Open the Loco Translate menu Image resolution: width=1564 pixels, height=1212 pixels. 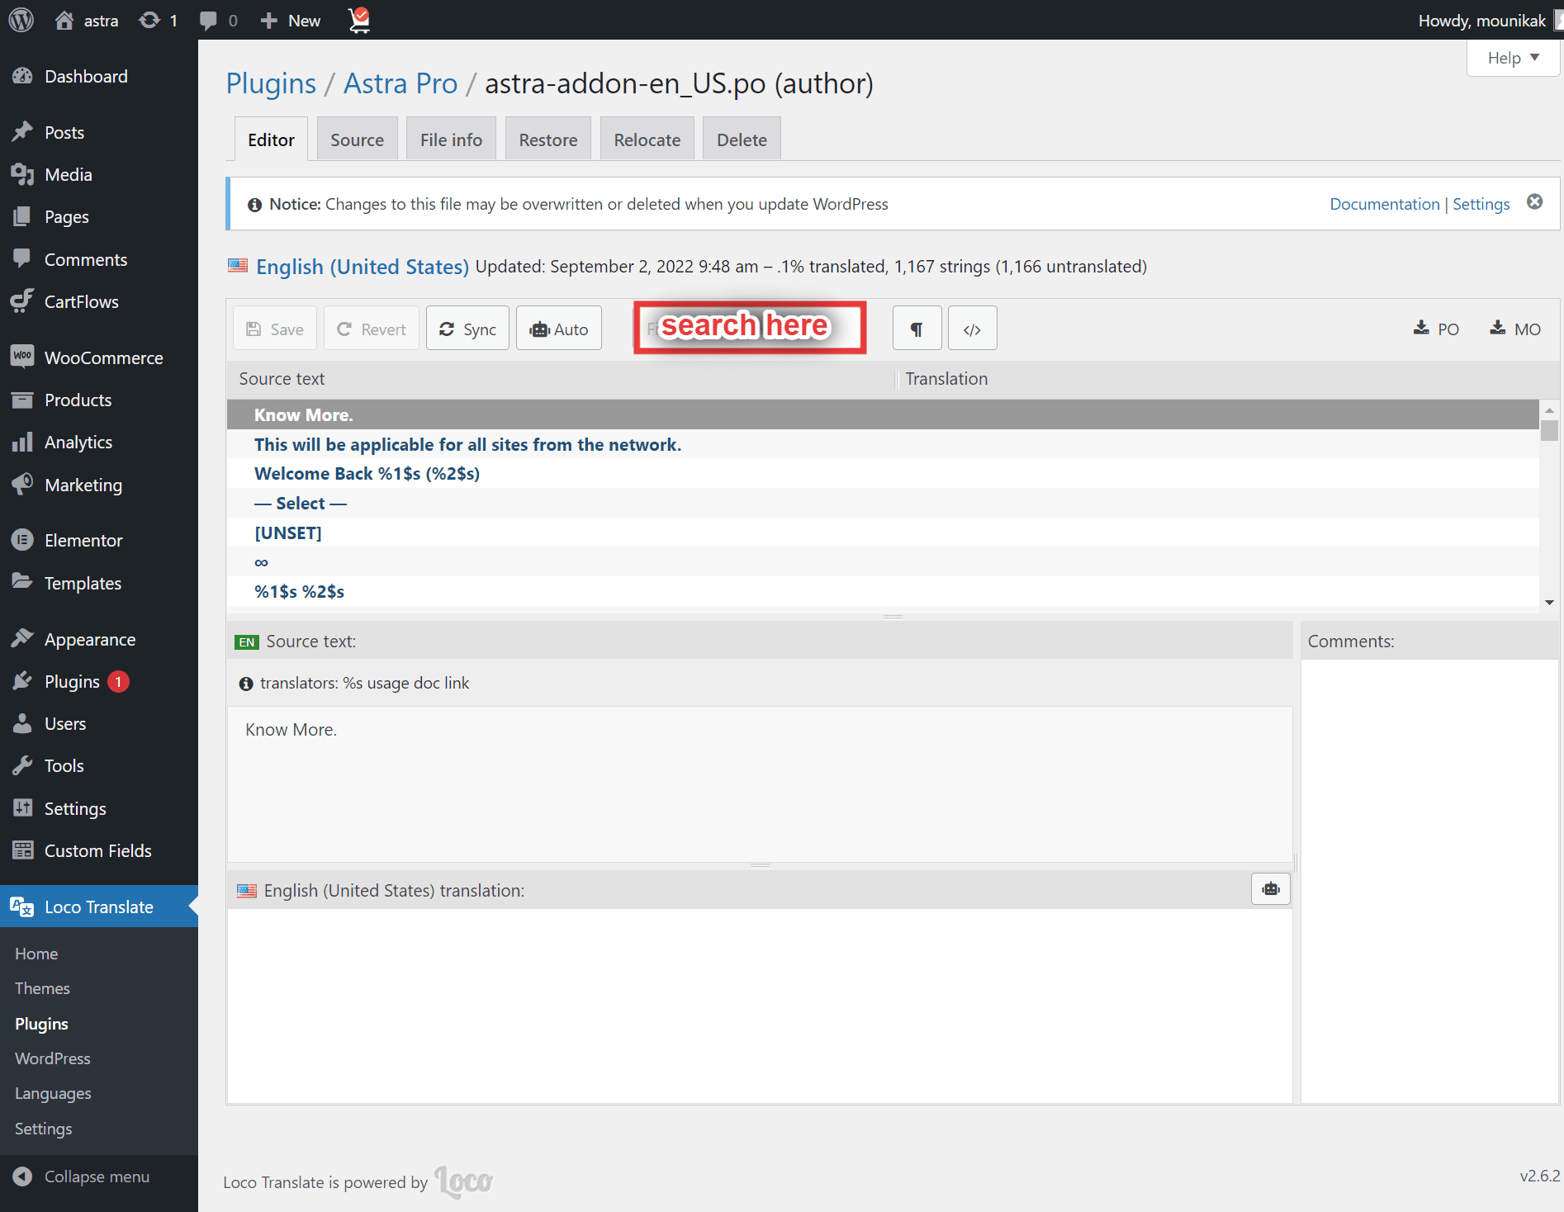99,907
